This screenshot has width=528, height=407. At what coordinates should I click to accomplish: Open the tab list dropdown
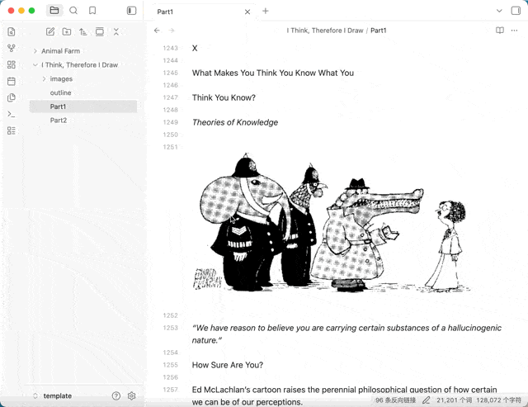(x=499, y=11)
